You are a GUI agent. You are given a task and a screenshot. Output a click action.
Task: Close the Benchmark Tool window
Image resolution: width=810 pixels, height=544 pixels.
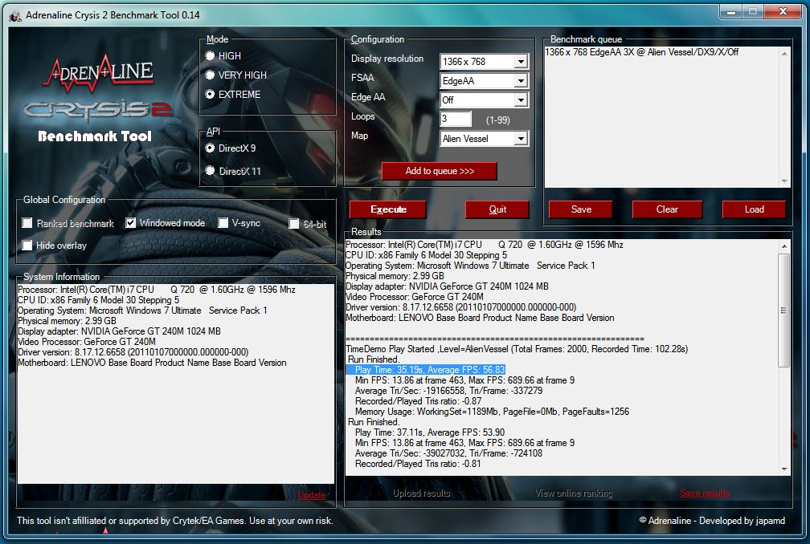pyautogui.click(x=782, y=11)
